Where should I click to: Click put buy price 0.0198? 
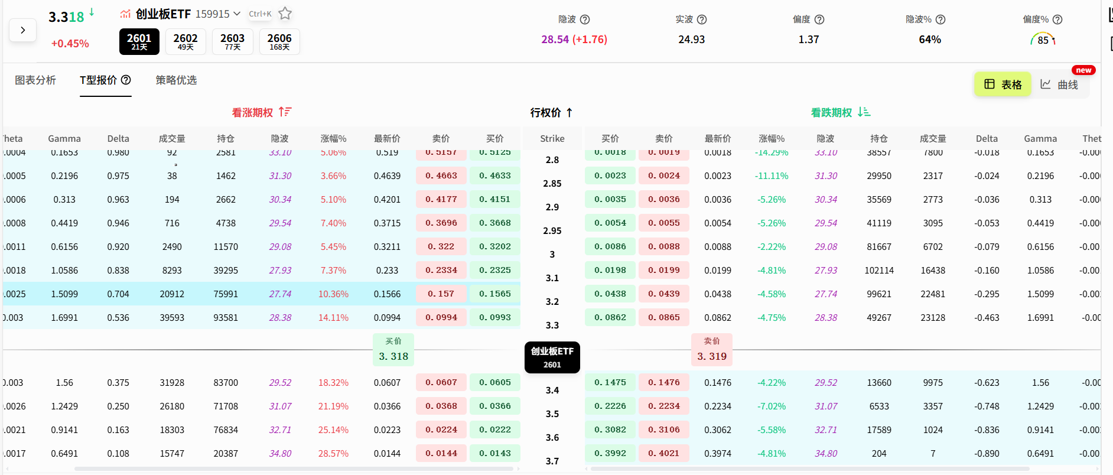click(x=610, y=270)
